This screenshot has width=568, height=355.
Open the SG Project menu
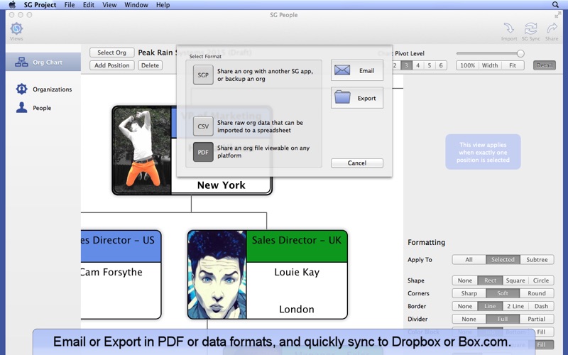click(40, 5)
